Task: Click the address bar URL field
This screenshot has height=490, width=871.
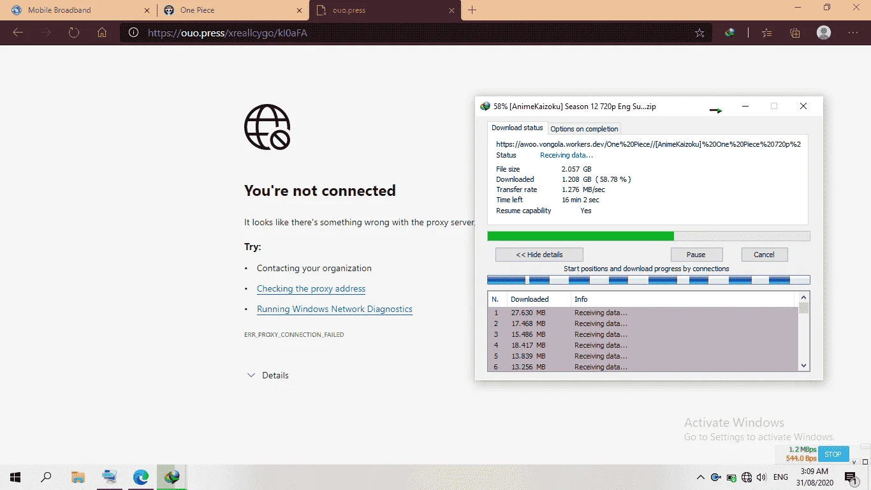Action: click(414, 33)
